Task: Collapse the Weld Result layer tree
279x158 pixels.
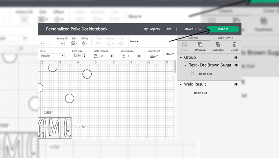Action: [x=181, y=84]
